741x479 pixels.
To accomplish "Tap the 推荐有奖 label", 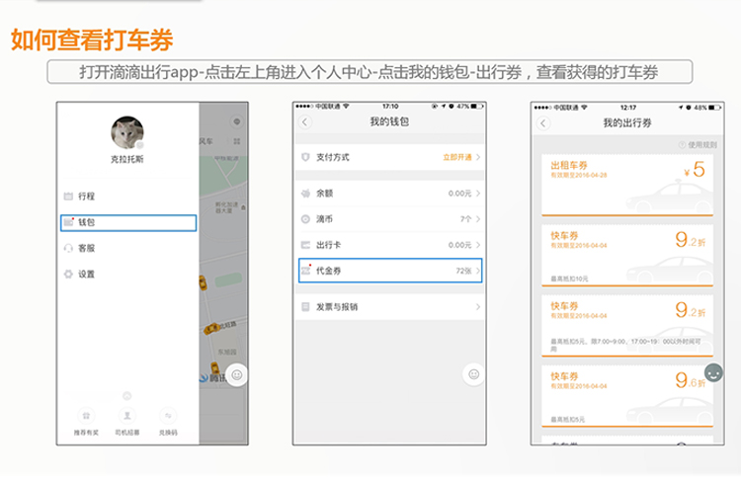I will coord(86,433).
